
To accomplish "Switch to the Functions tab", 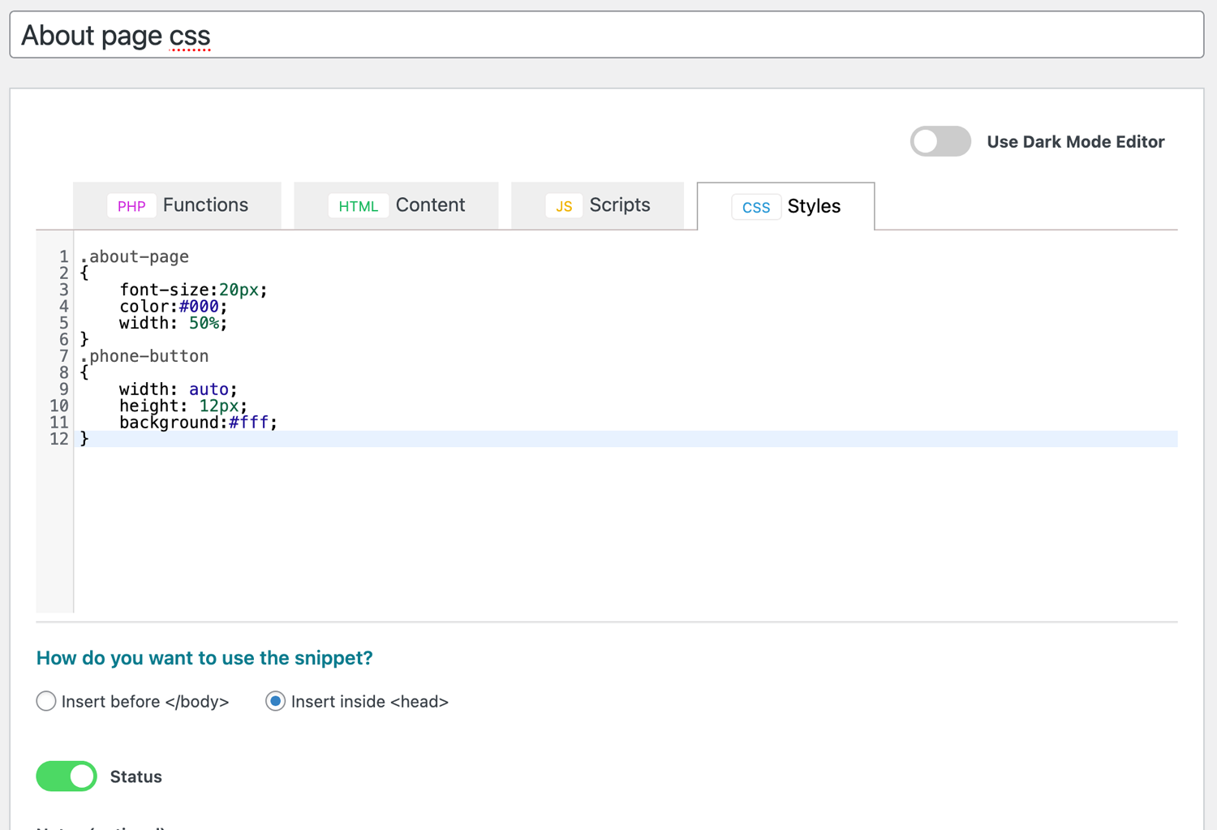I will click(x=205, y=204).
